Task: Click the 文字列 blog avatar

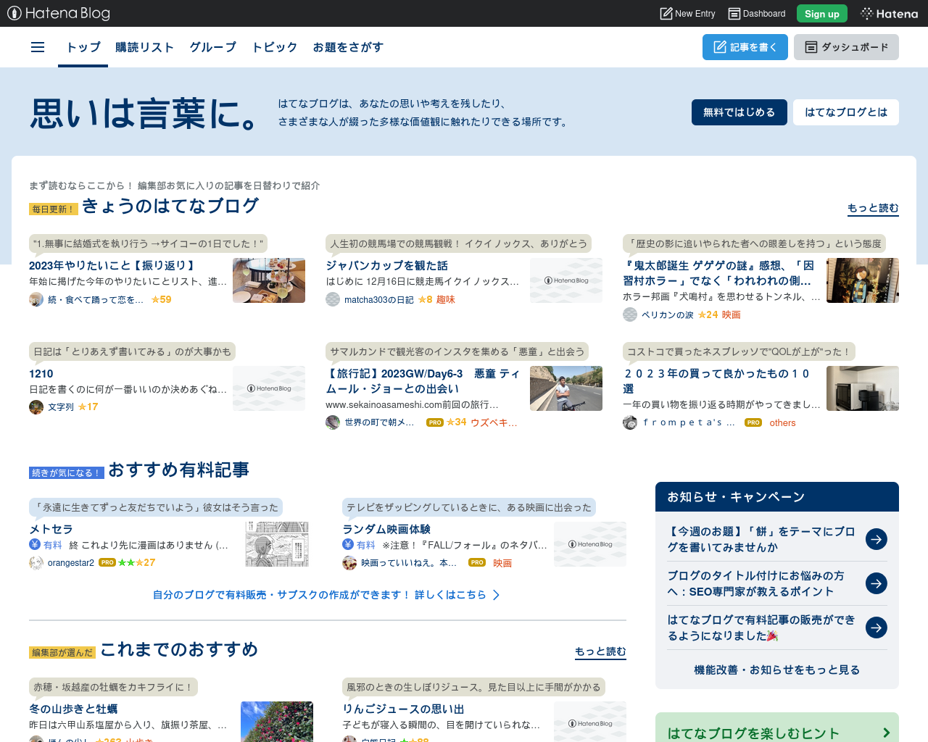Action: coord(36,407)
